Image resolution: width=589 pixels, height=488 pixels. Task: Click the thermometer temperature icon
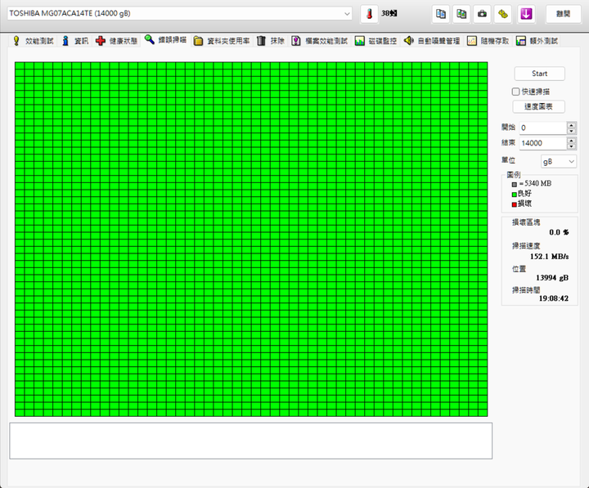369,14
